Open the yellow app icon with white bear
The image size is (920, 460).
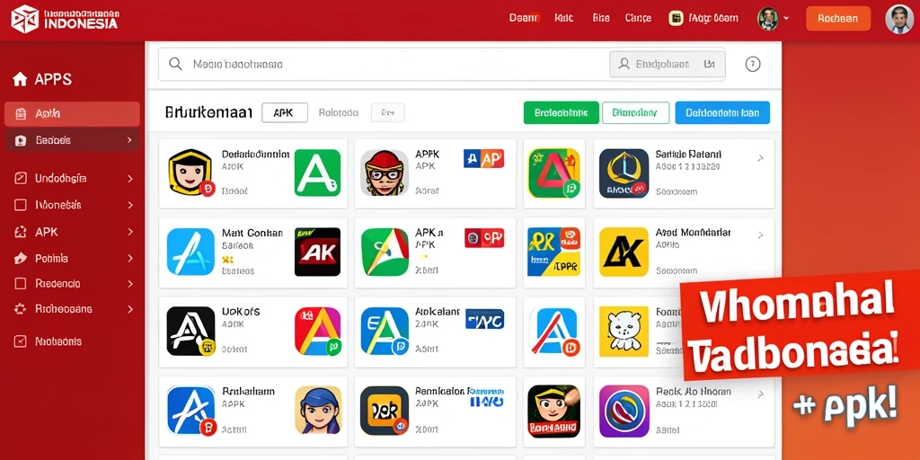[624, 332]
